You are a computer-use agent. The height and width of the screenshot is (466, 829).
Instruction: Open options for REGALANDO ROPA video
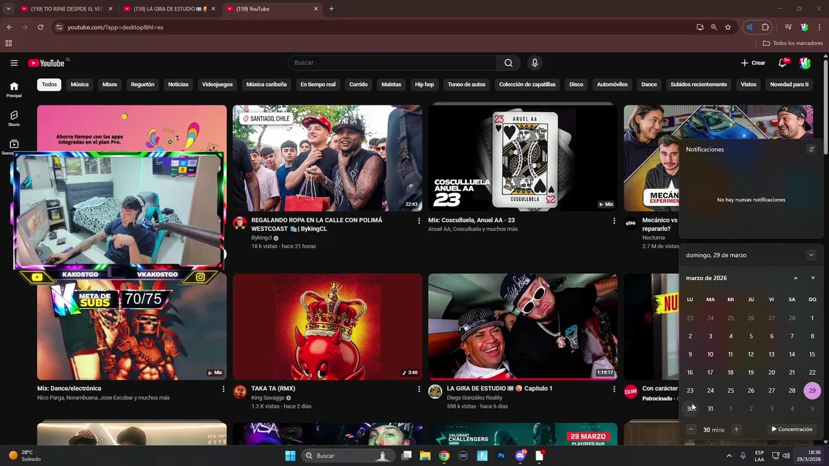click(x=419, y=221)
